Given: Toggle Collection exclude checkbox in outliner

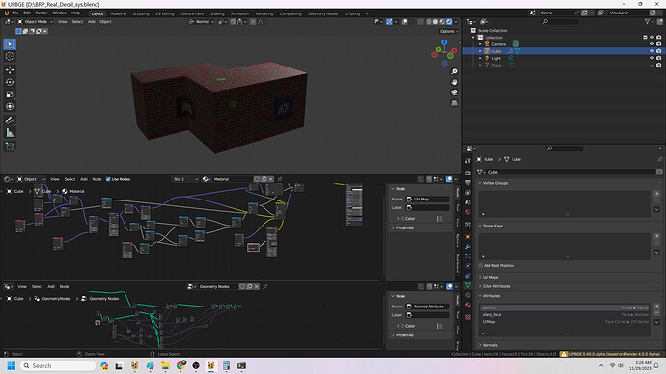Looking at the screenshot, I should (x=645, y=38).
